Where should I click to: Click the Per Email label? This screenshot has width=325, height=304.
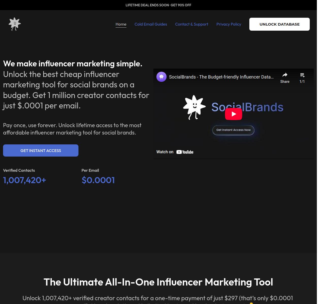[90, 170]
